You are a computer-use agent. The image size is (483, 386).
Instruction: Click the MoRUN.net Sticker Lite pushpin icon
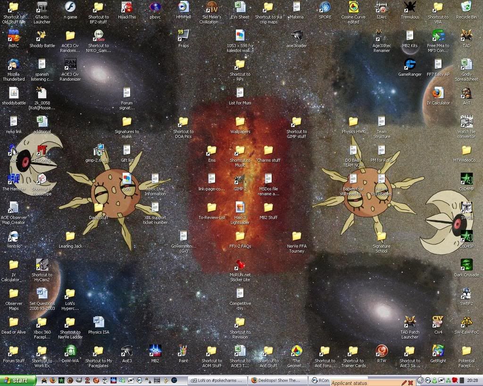point(240,265)
